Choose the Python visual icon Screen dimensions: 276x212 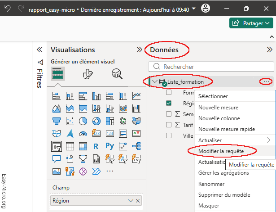(x=110, y=146)
